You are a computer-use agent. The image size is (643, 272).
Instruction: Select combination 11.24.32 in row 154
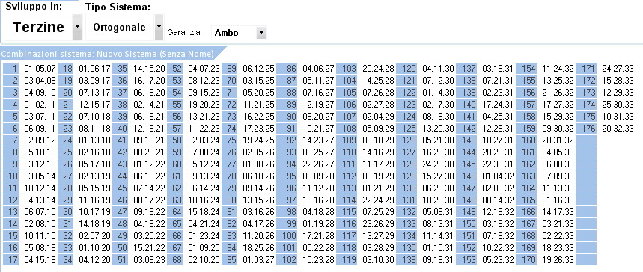[558, 69]
